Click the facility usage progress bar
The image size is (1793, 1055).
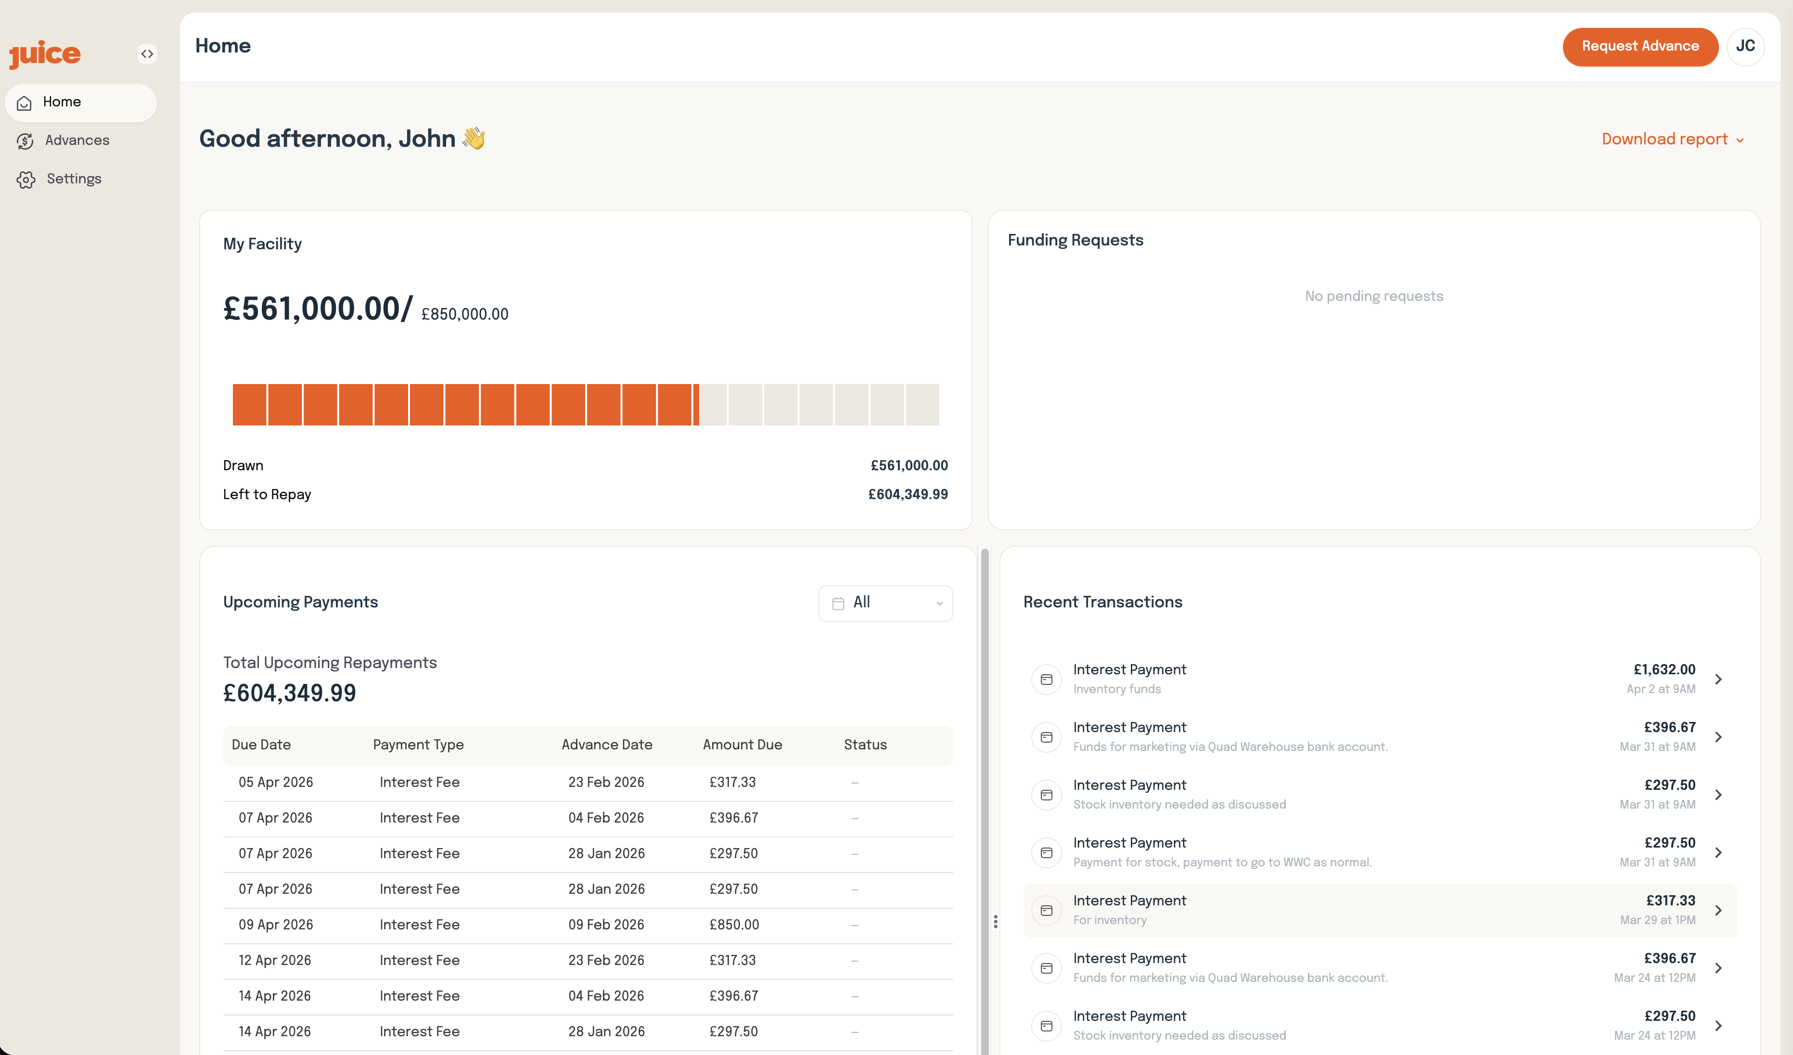[x=586, y=404]
